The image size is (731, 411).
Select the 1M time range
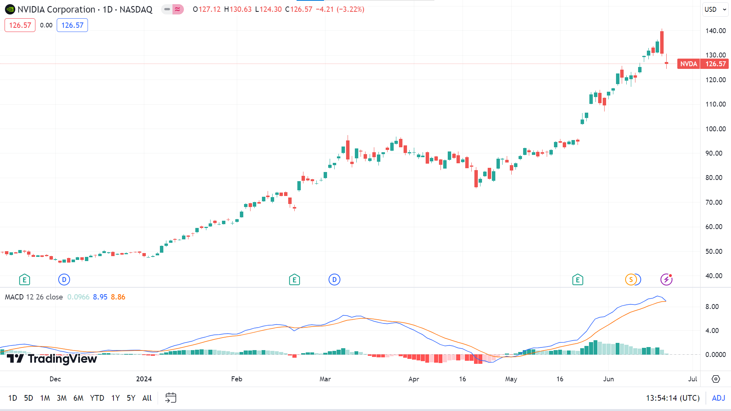(x=45, y=398)
